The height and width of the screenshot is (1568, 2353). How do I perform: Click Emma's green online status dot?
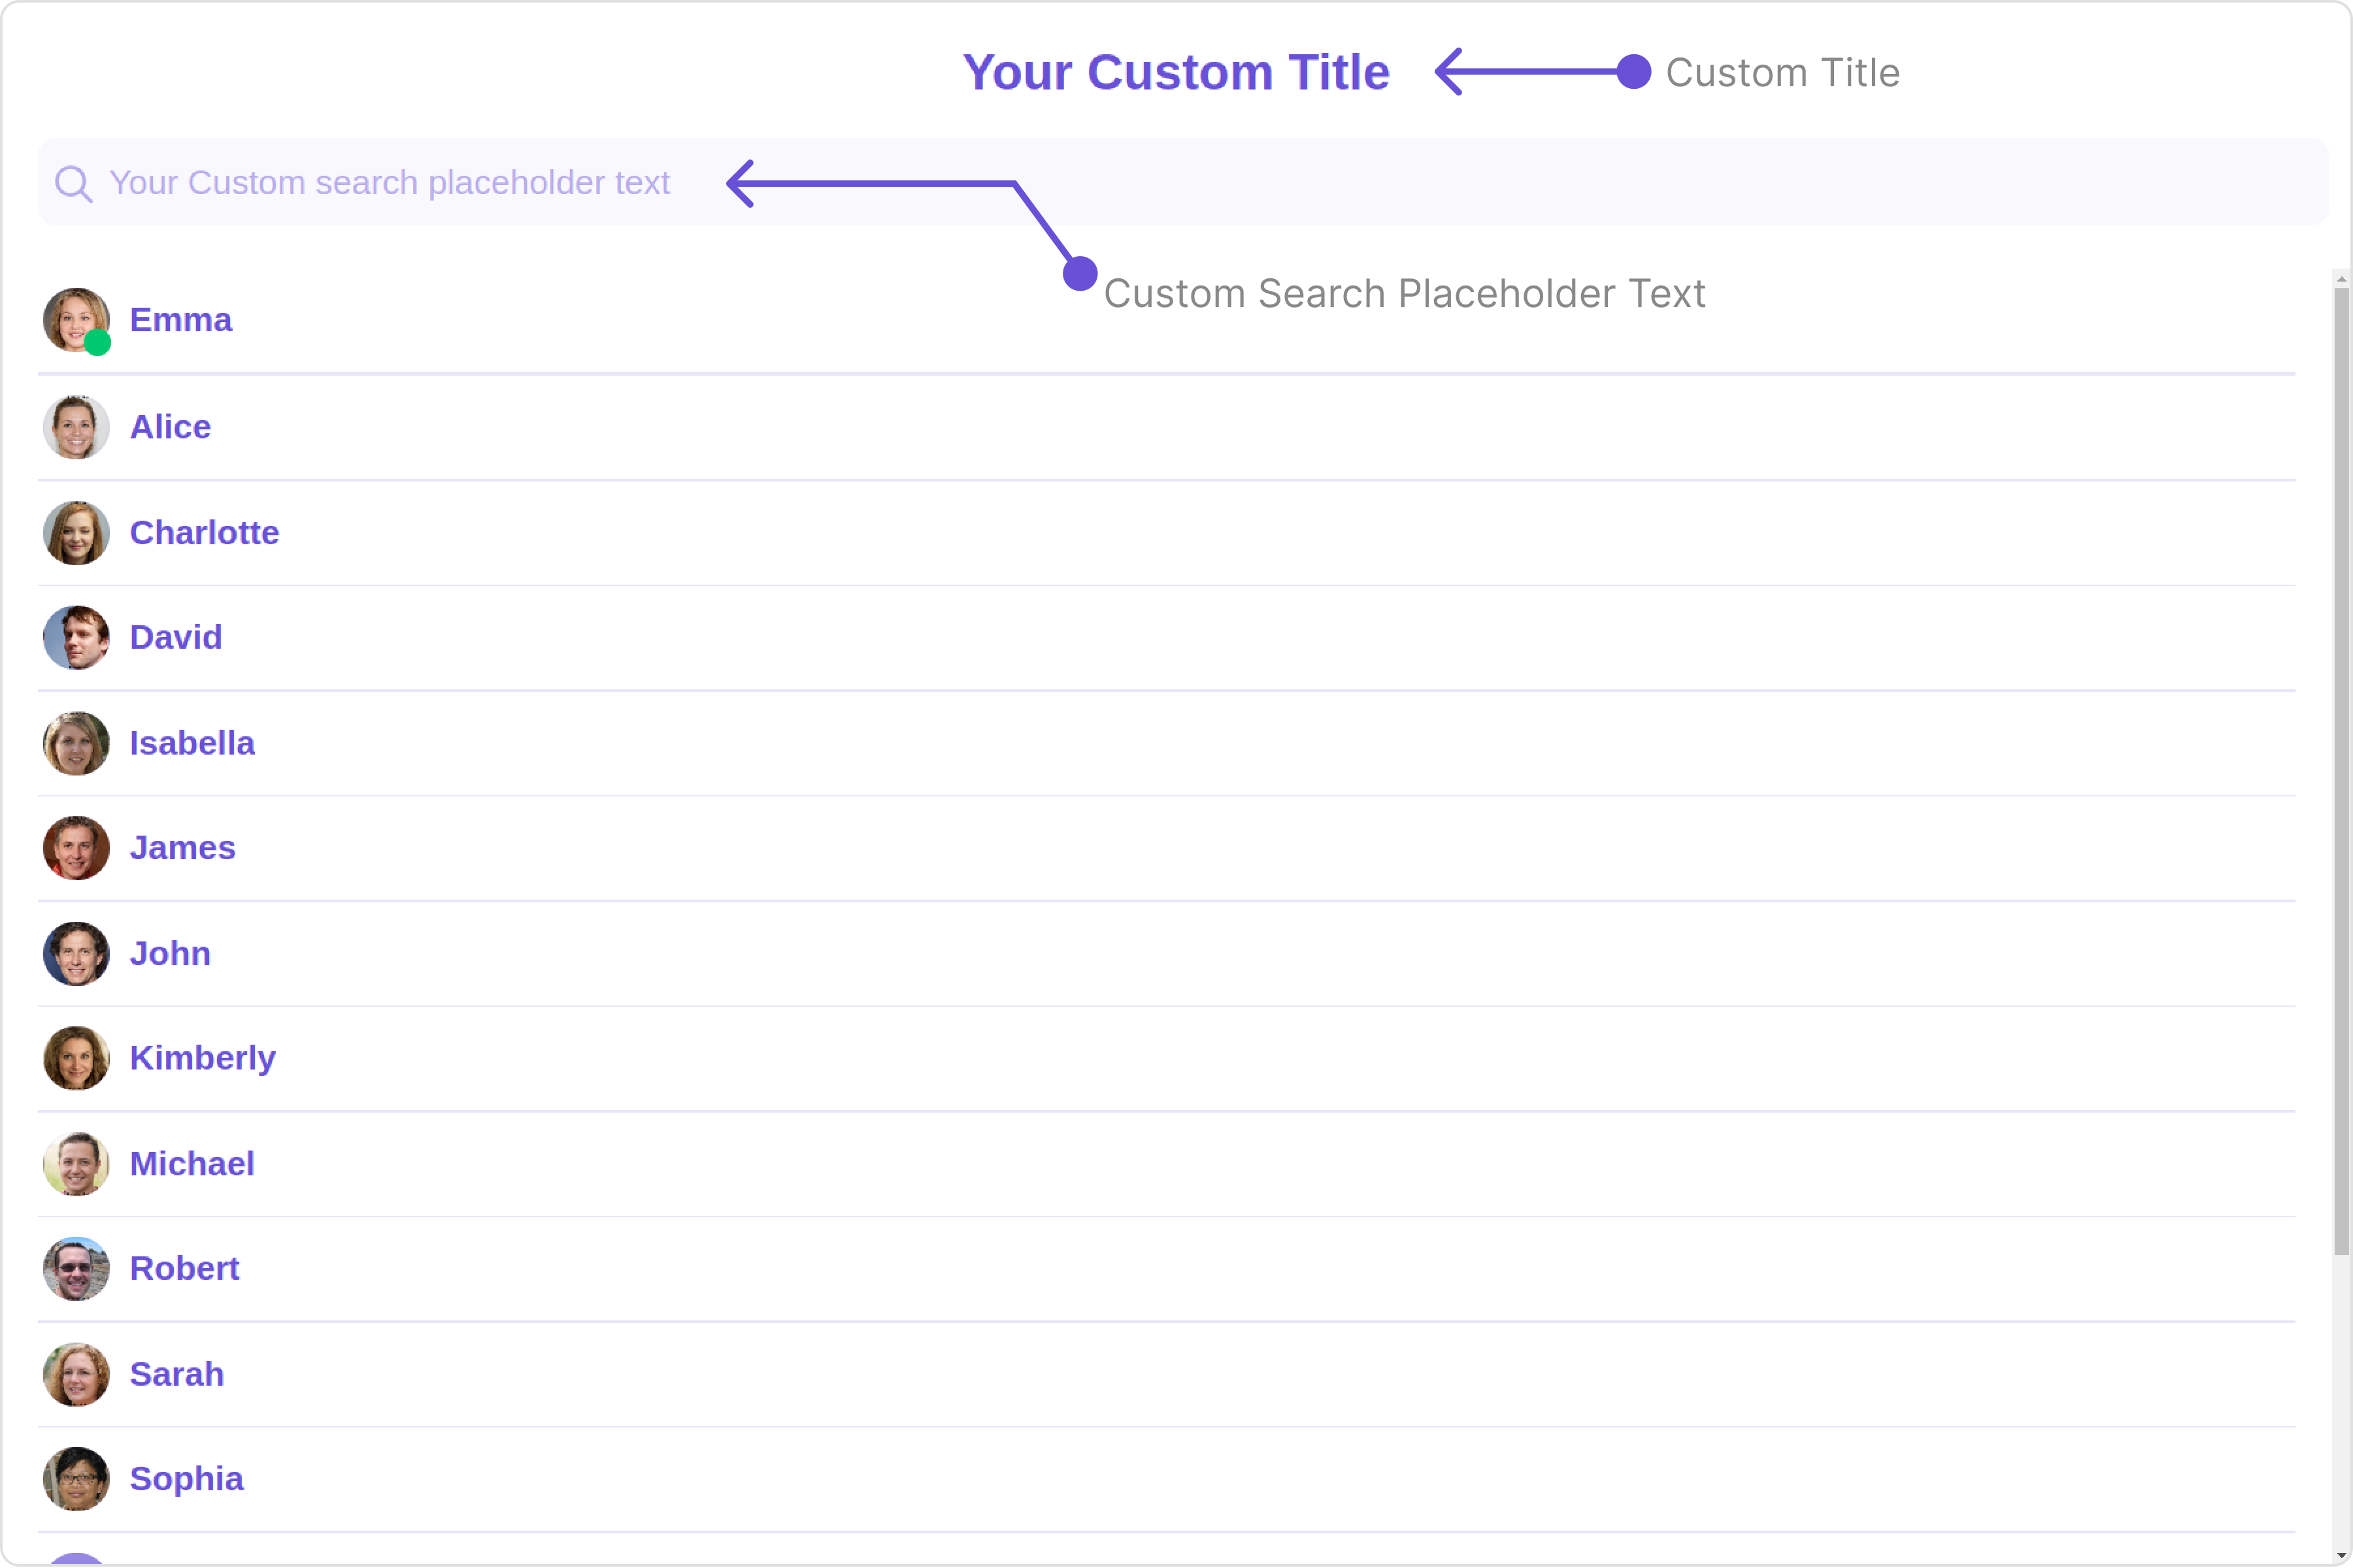(x=97, y=343)
